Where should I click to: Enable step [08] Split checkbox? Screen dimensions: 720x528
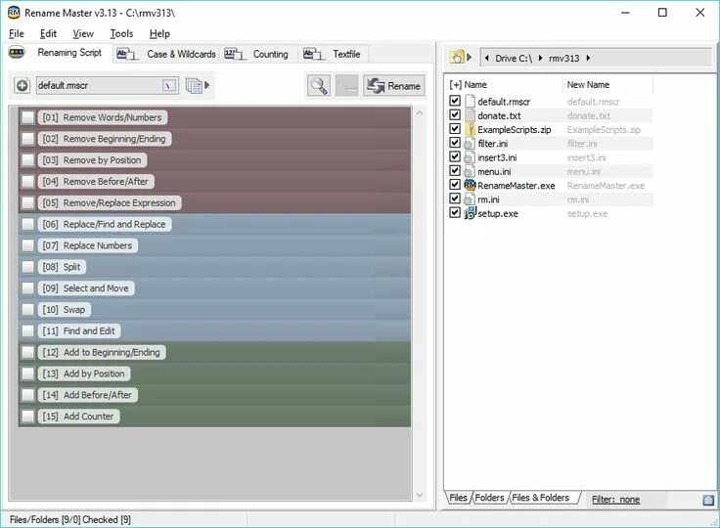click(28, 267)
